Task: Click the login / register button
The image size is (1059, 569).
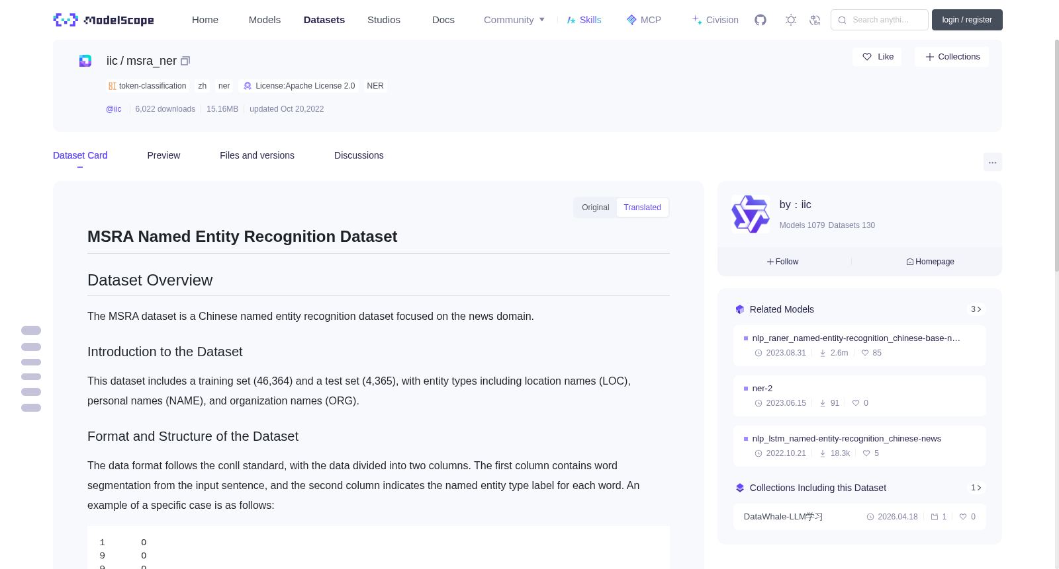Action: tap(967, 20)
